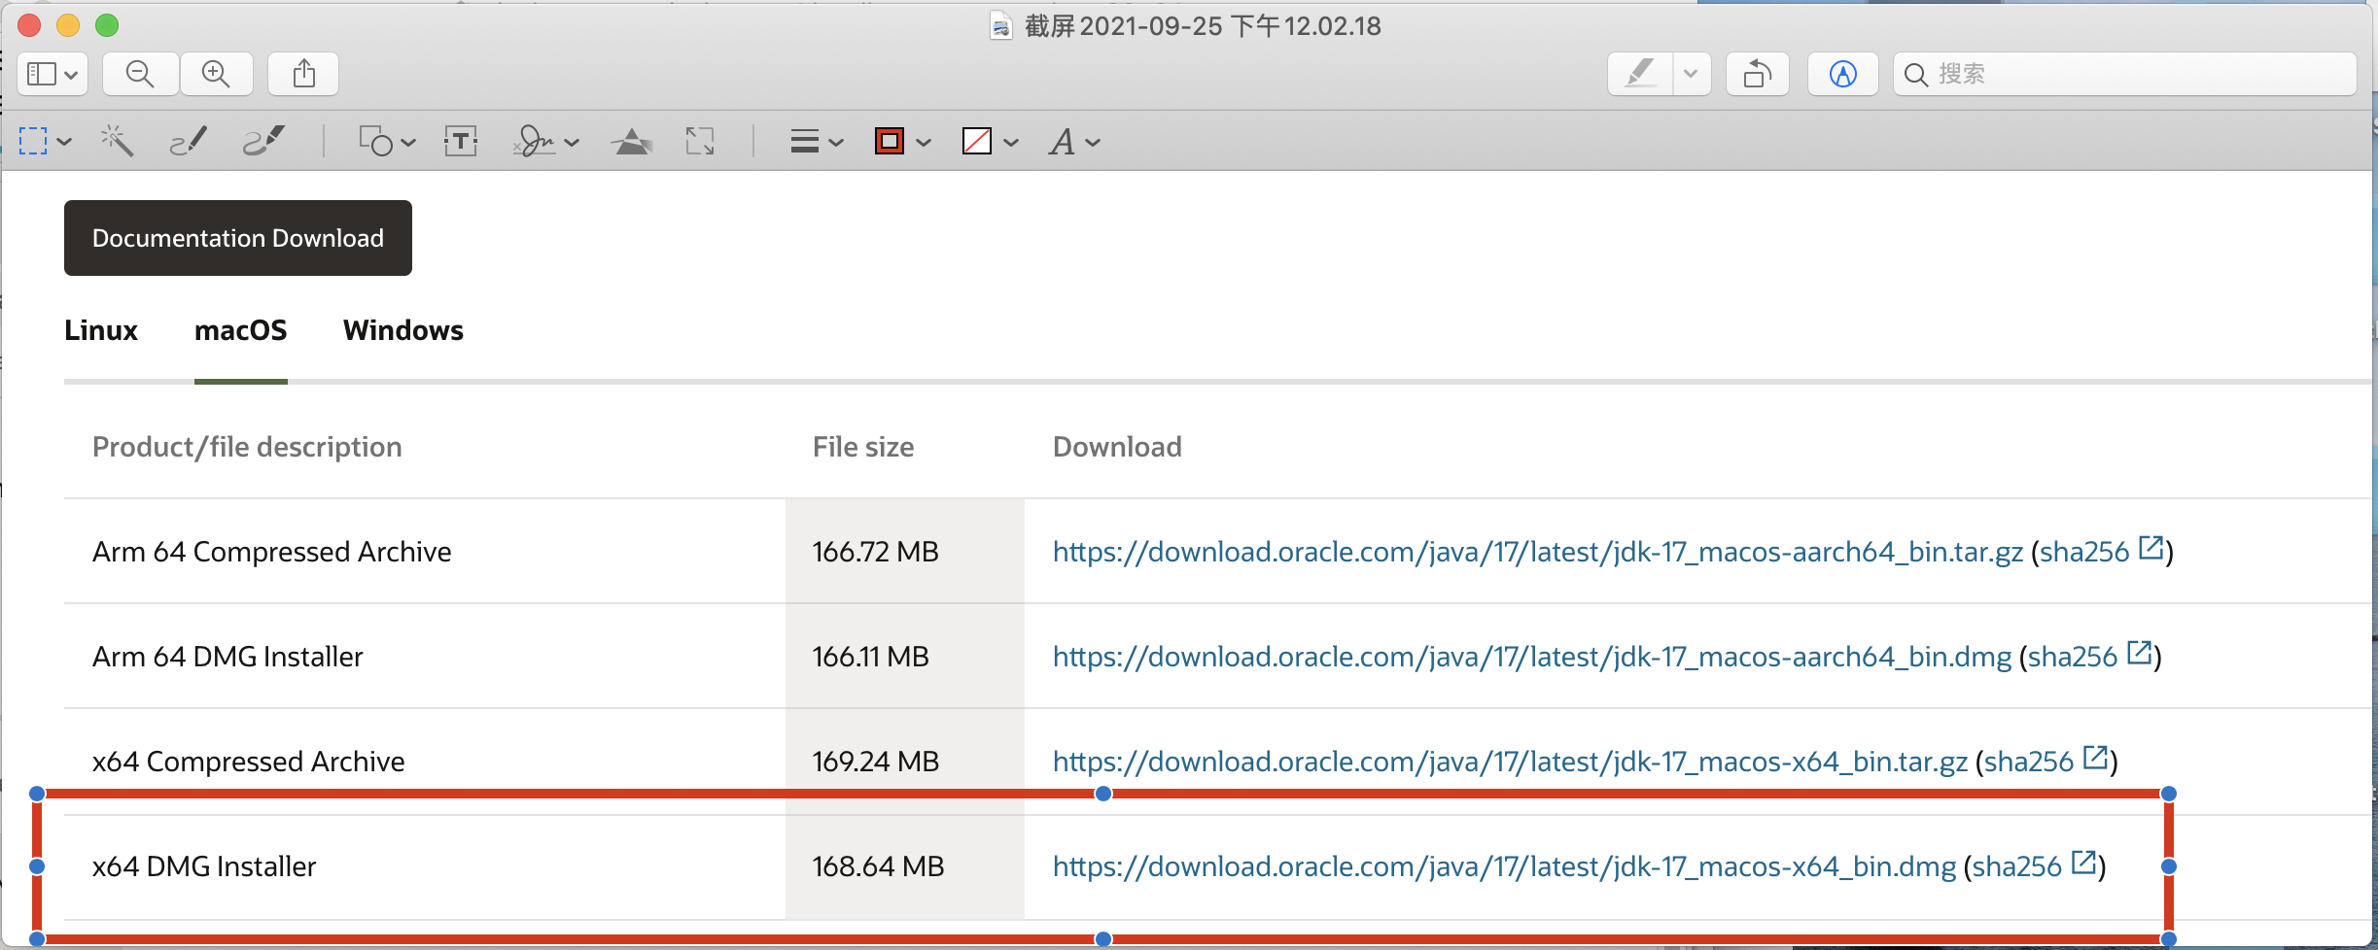Screen dimensions: 2378x950
Task: Switch to the Windows tab
Action: click(x=402, y=330)
